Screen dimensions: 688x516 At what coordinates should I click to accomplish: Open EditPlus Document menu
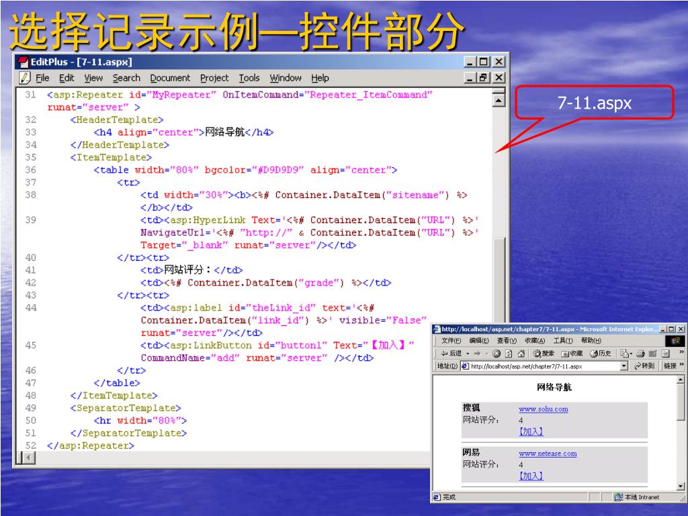tap(170, 78)
